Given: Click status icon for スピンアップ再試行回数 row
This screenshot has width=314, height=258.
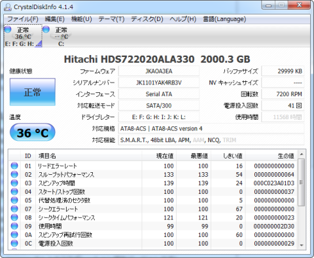Looking at the screenshot, I should 14,234.
